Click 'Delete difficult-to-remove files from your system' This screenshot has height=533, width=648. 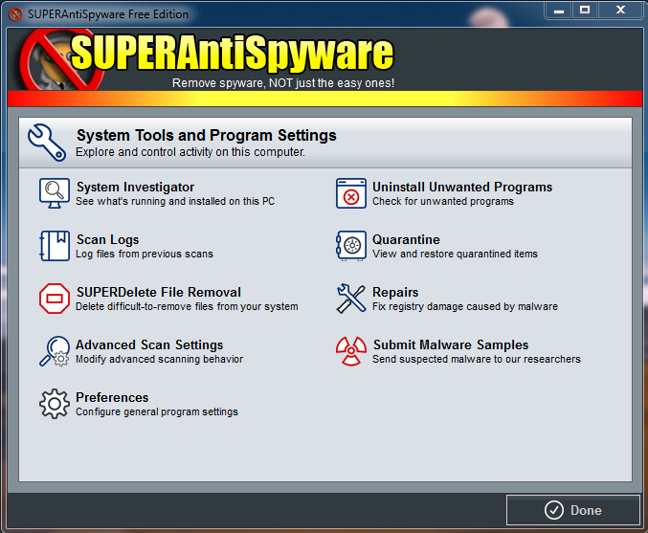point(187,306)
